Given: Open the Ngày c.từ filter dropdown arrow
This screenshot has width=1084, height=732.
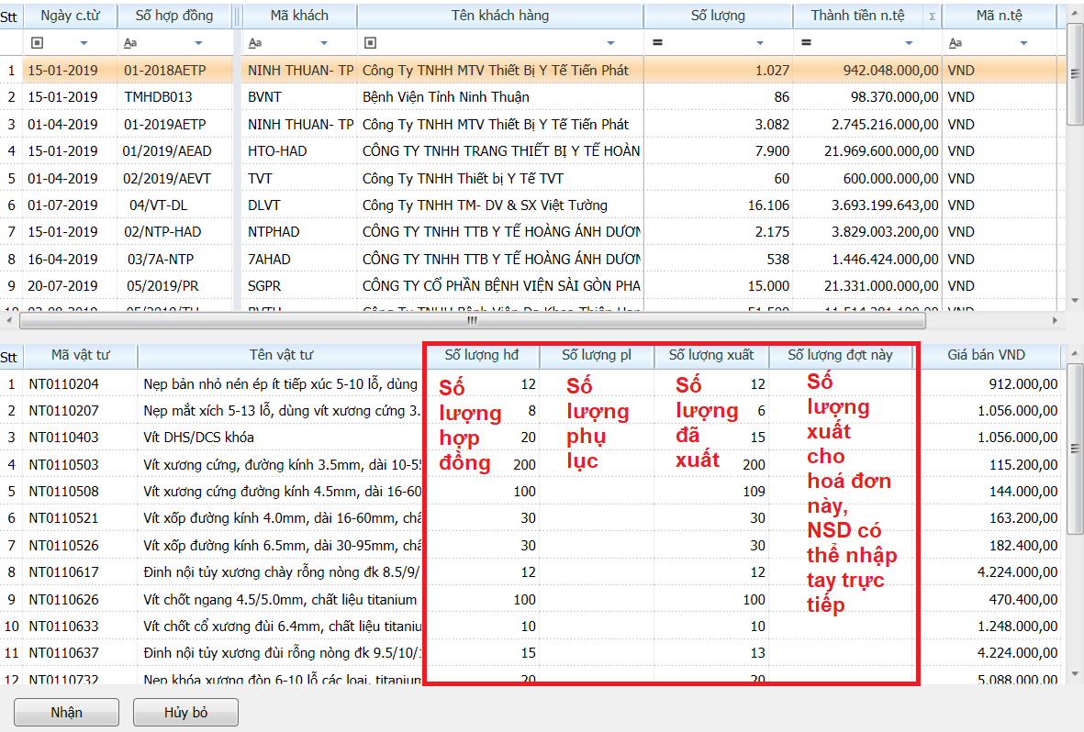Looking at the screenshot, I should click(84, 43).
